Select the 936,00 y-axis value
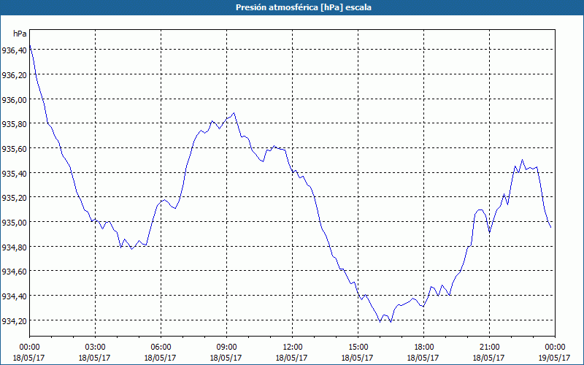Viewport: 584px width, 365px height. point(15,99)
